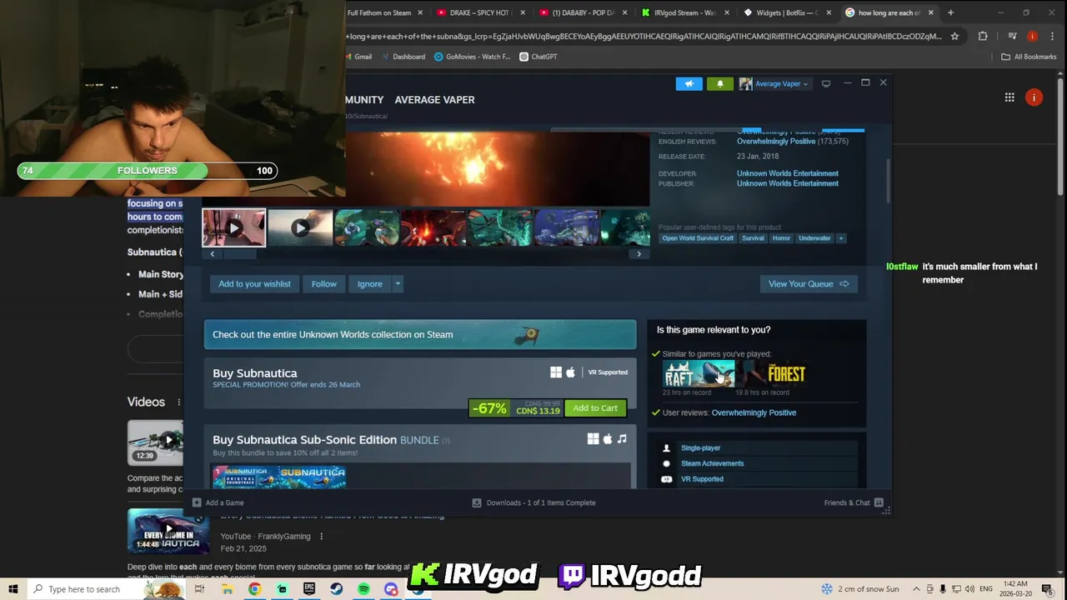Click the Single-player person icon
Screen dimensions: 1067x600
coord(666,448)
